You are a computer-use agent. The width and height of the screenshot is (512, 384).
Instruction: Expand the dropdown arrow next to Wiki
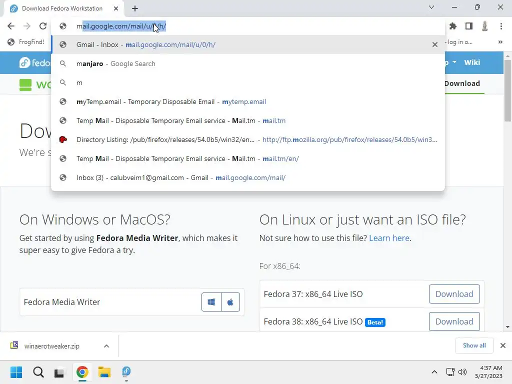[454, 62]
